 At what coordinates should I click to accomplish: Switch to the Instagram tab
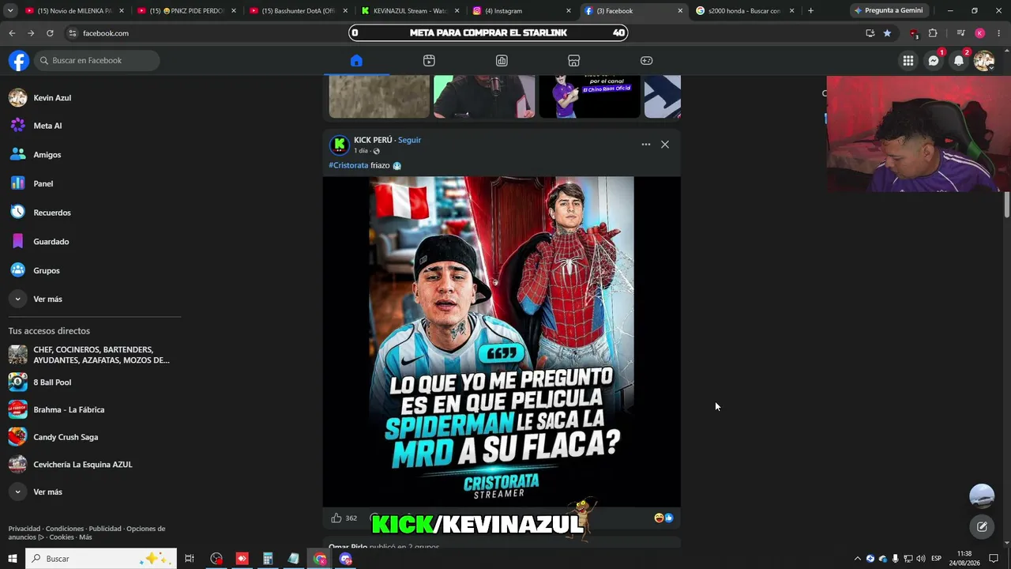[522, 11]
